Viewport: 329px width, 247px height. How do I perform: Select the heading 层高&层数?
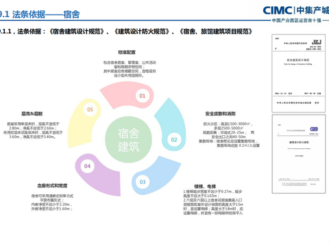tap(32, 114)
